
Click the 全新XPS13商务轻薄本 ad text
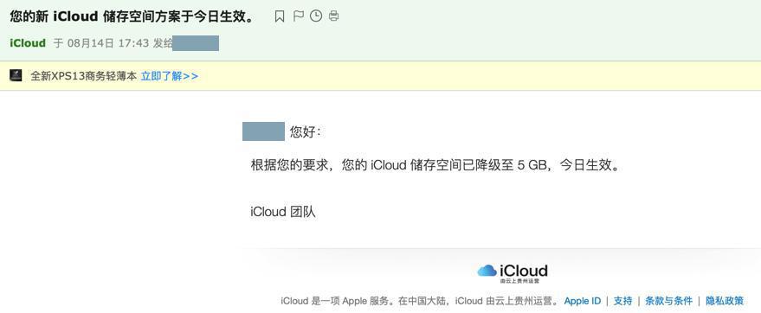click(83, 76)
